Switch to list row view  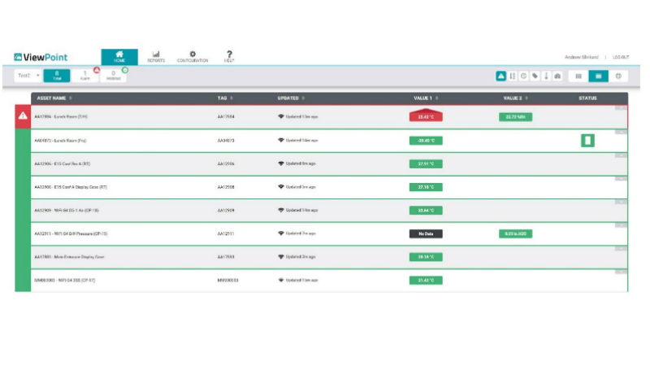pos(599,76)
